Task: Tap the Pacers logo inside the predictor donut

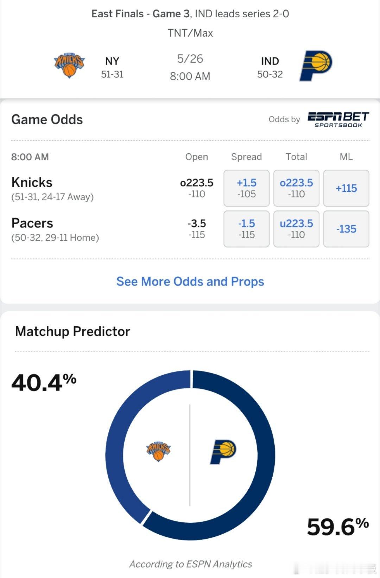Action: pyautogui.click(x=223, y=452)
